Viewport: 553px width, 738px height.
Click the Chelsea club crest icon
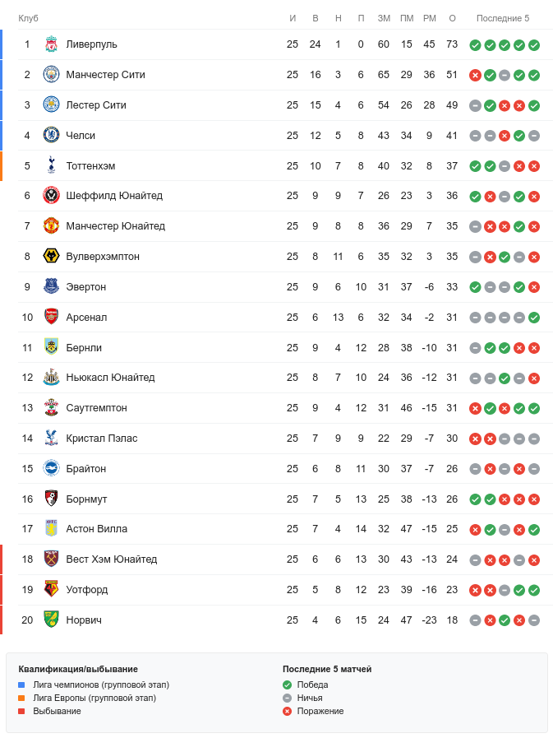point(51,136)
